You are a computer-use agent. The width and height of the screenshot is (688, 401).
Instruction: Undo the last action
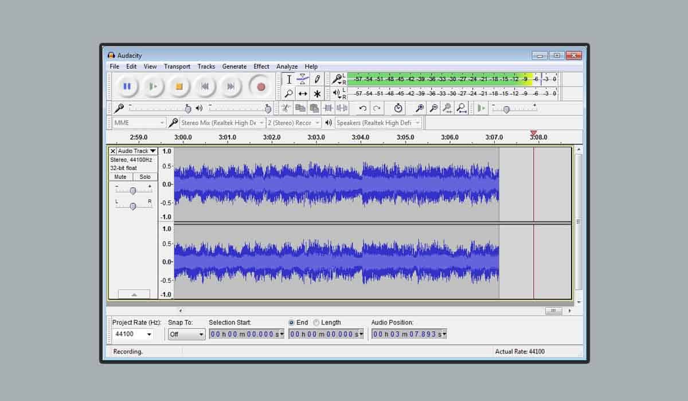point(362,108)
